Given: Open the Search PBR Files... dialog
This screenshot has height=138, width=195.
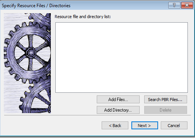Looking at the screenshot, I should pos(166,100).
